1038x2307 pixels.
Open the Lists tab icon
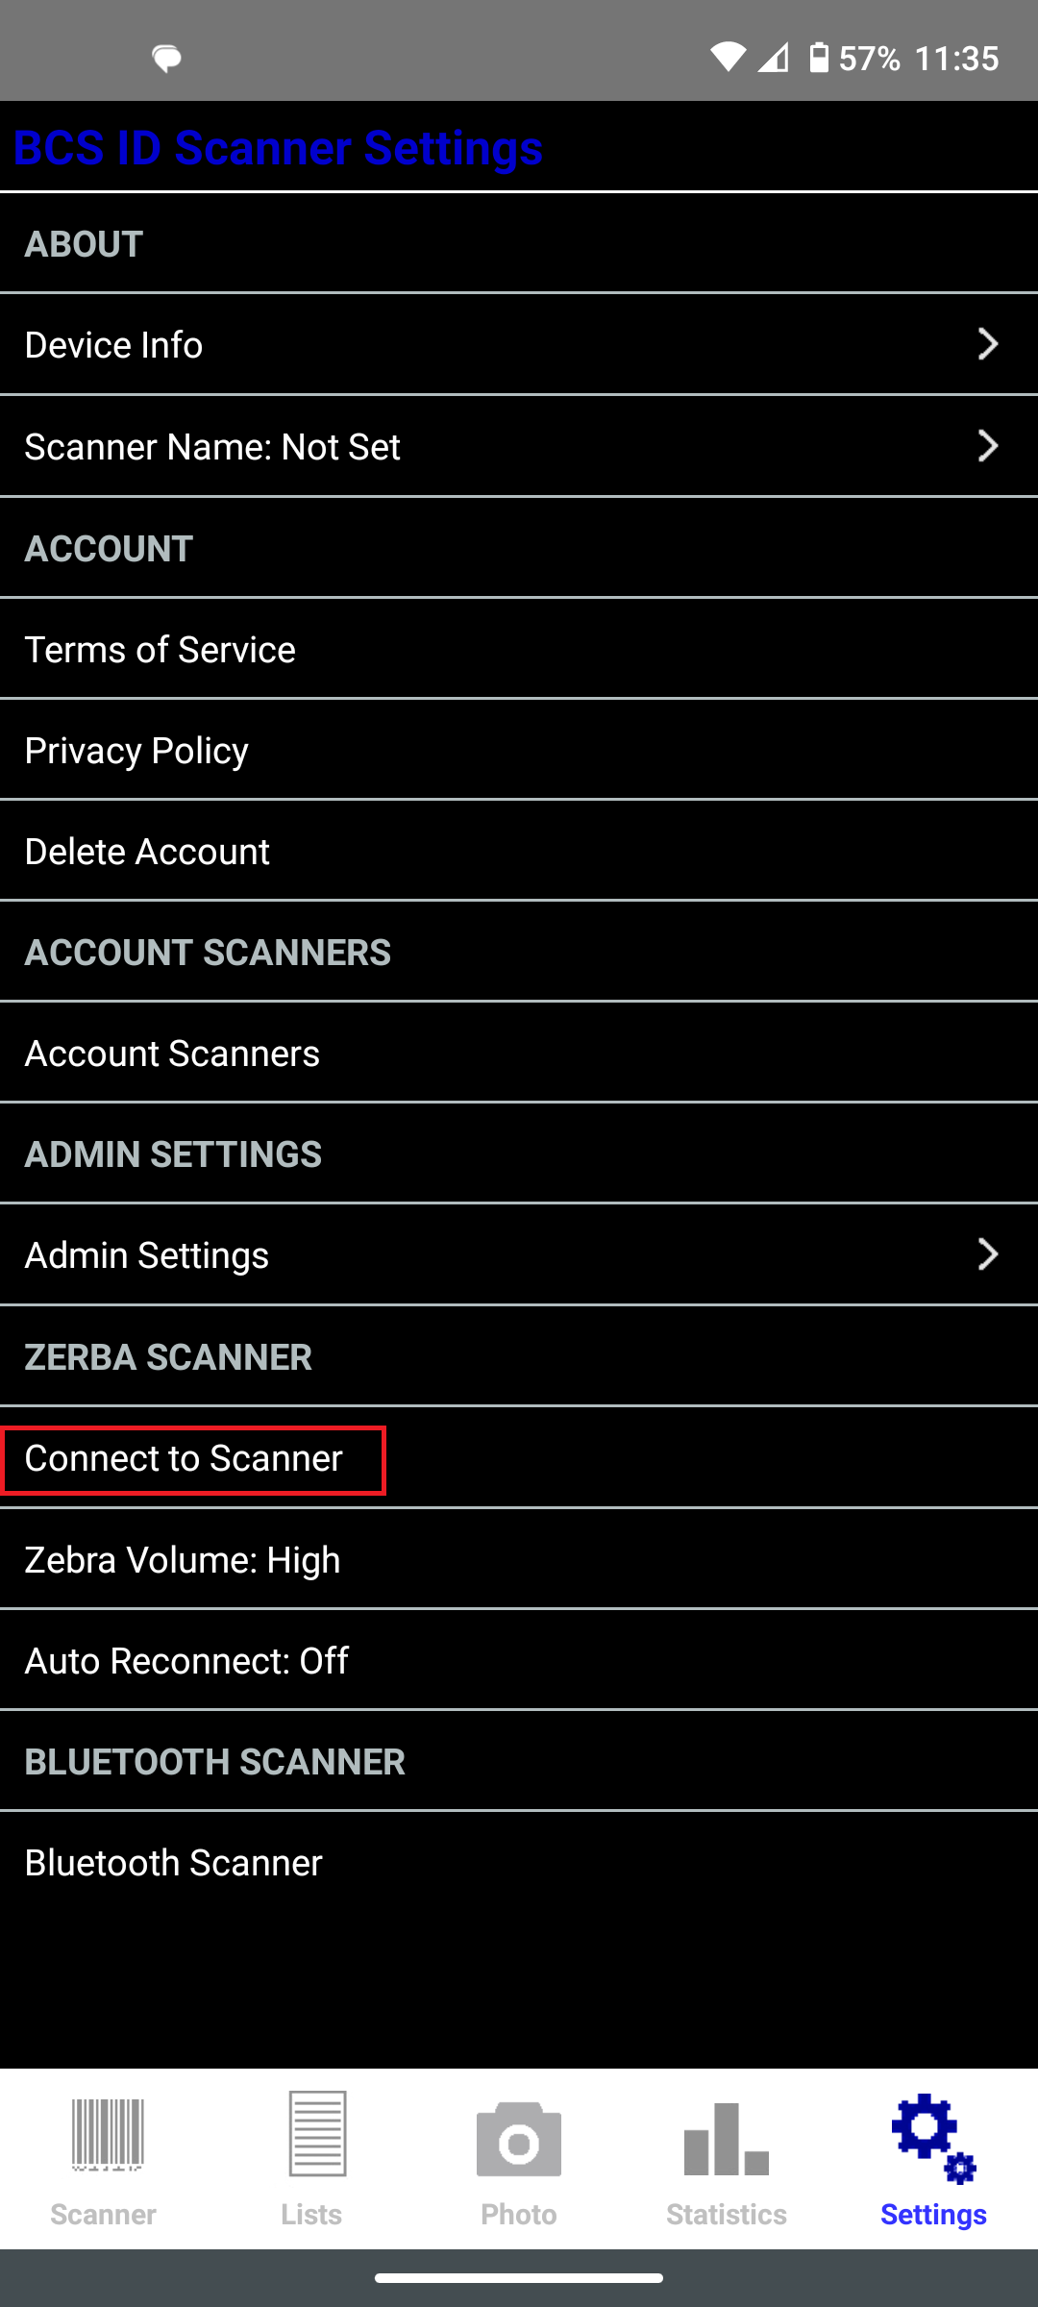click(317, 2134)
